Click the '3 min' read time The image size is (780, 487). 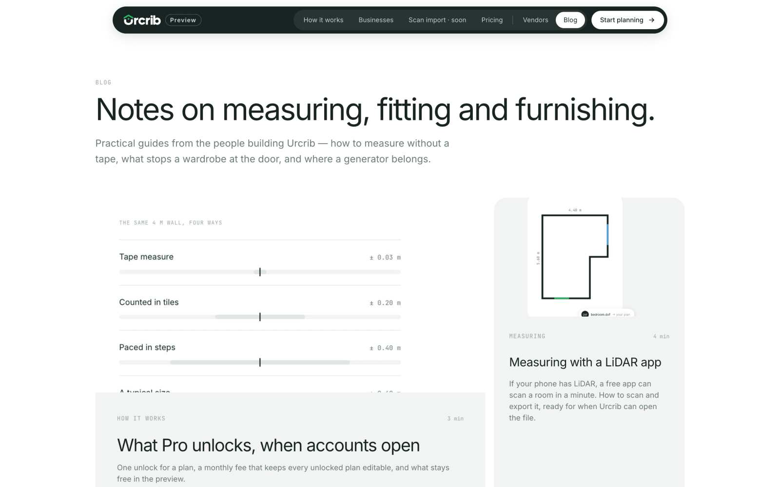coord(455,418)
